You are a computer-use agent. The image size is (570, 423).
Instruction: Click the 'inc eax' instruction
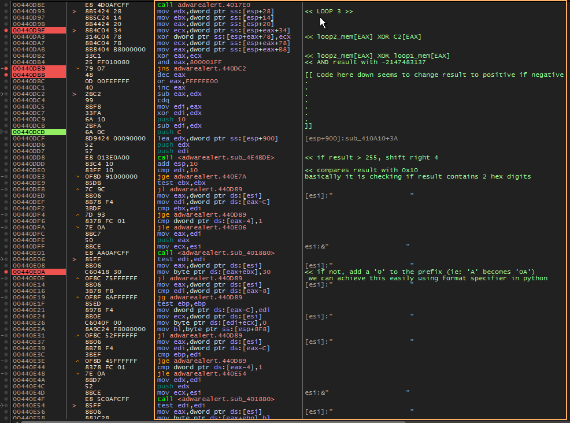pyautogui.click(x=171, y=88)
